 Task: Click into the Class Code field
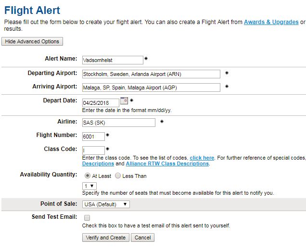click(x=93, y=150)
